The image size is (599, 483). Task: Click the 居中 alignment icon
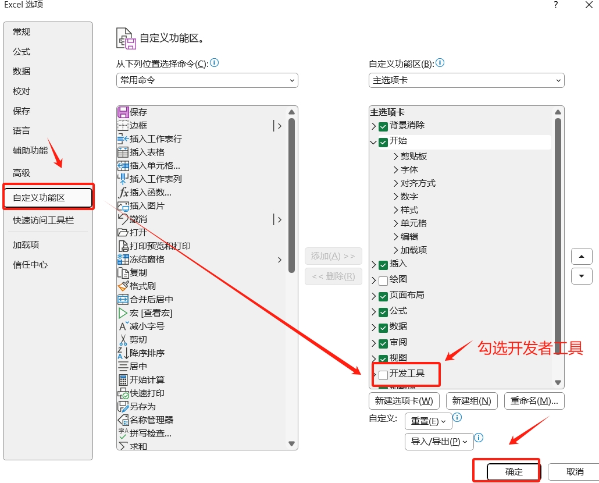pos(123,366)
